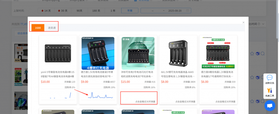Click the 回购率:20% text
The image size is (279, 114).
click(x=229, y=87)
